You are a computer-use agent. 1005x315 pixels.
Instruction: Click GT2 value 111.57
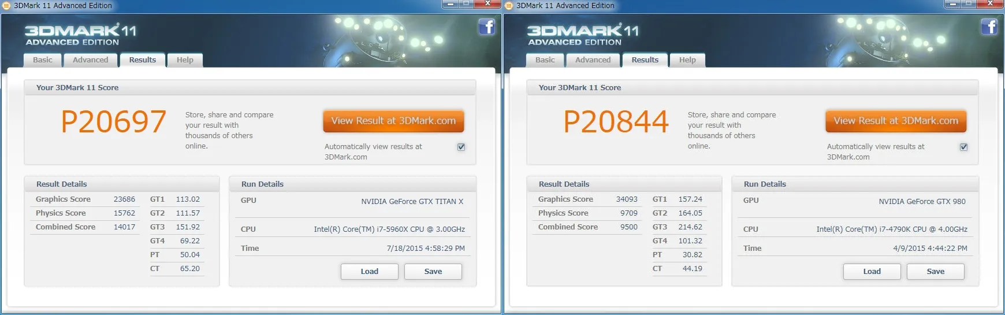pyautogui.click(x=188, y=213)
